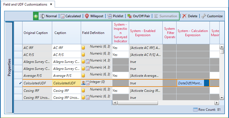The width and height of the screenshot is (229, 118).
Task: Open ellipsis button in Calculation Expression cell
Action: [x=207, y=83]
